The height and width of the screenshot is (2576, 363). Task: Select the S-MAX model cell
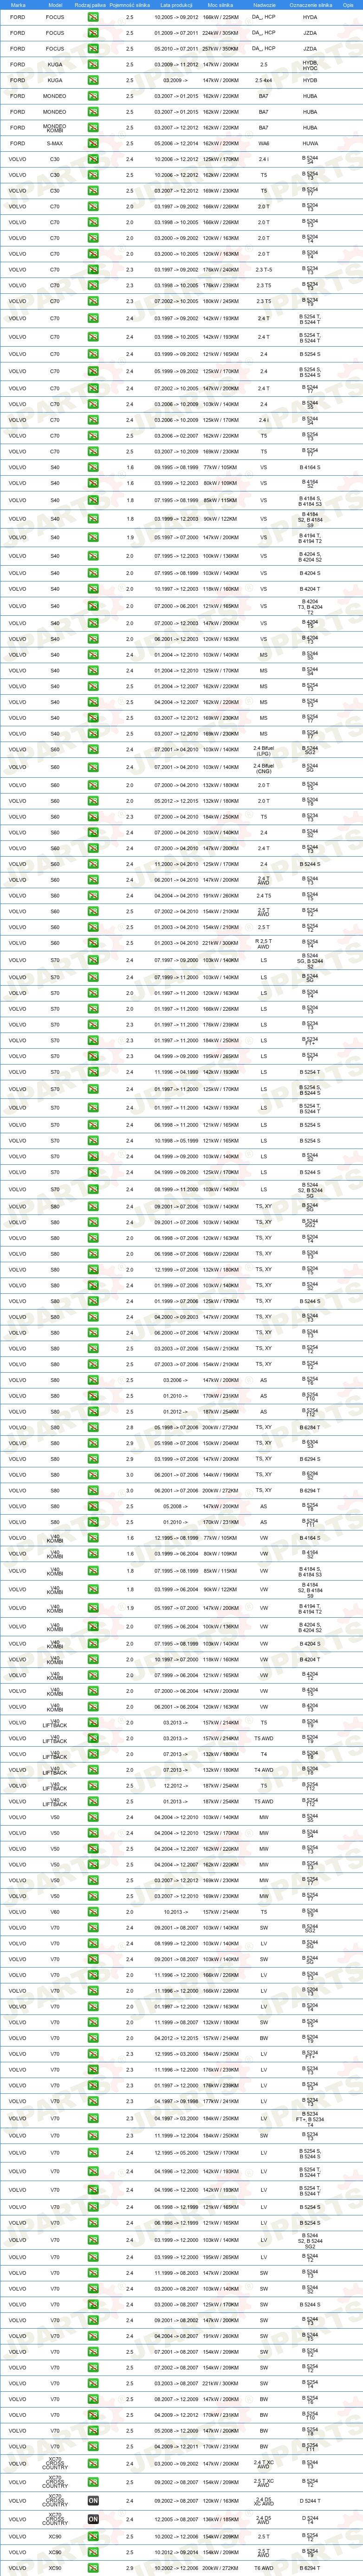pos(55,144)
